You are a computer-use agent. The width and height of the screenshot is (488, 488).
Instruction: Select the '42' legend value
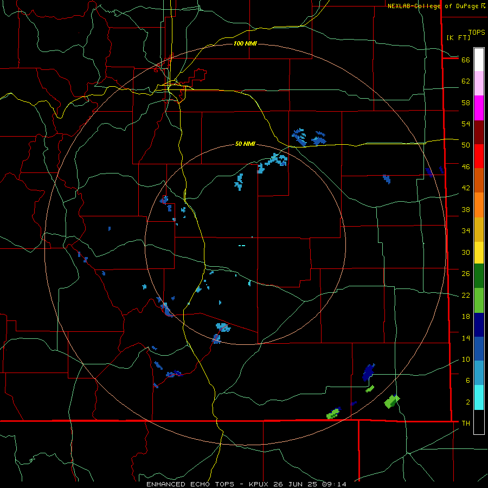coord(466,188)
